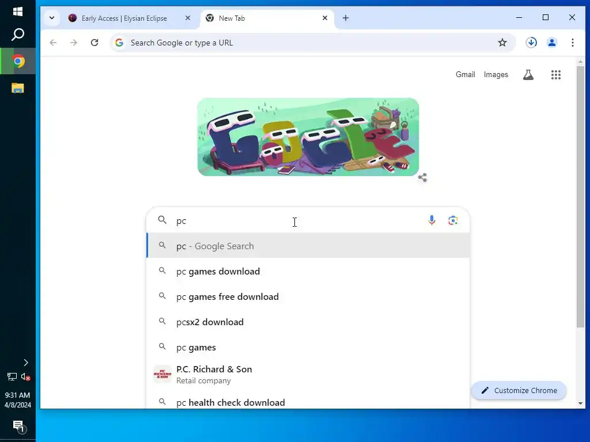Click the P.C. Richard & Son logo
The height and width of the screenshot is (442, 590).
click(x=162, y=374)
